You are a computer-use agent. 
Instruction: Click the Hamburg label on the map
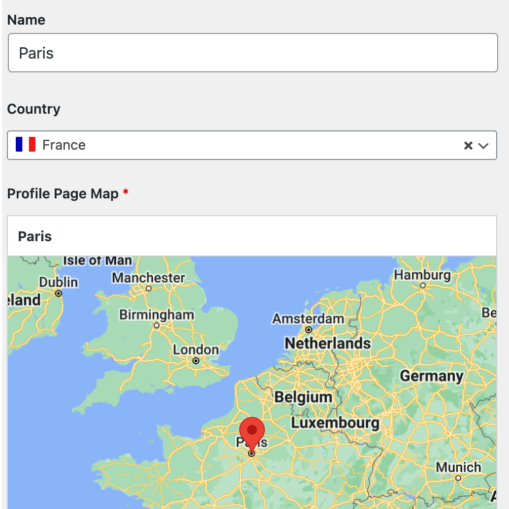[x=422, y=275]
